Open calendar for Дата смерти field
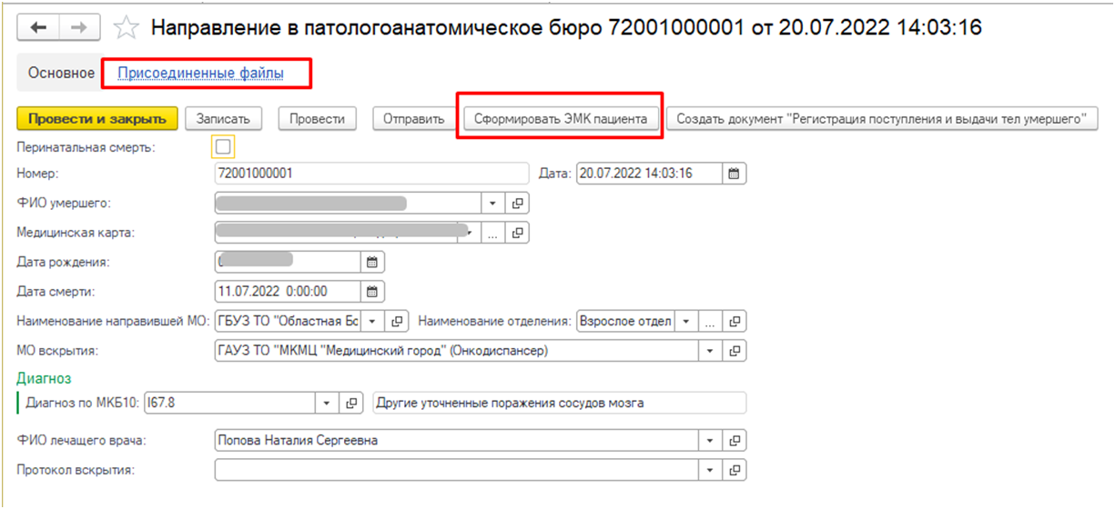 click(x=371, y=292)
